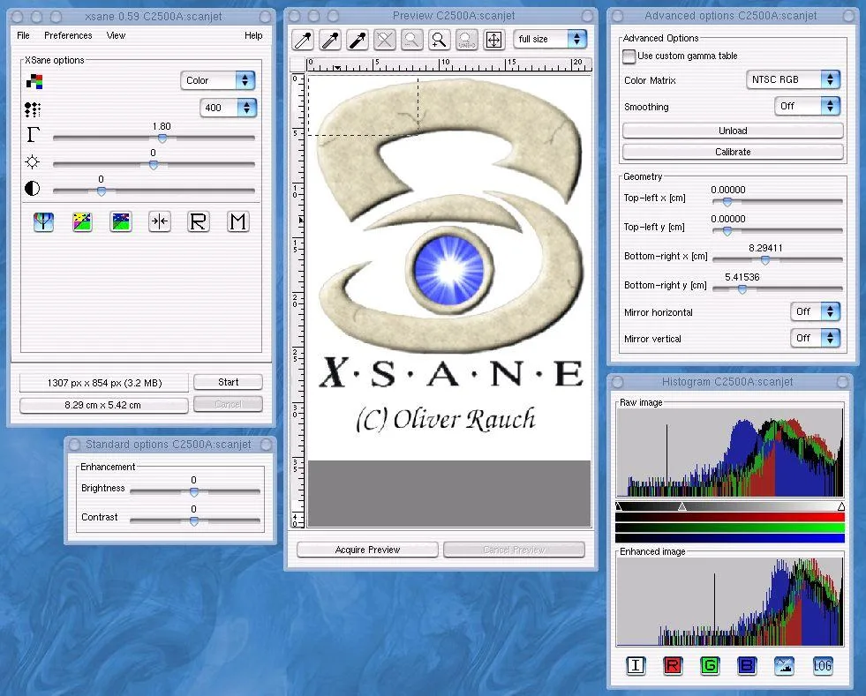The height and width of the screenshot is (696, 866).
Task: Click the brightness sun icon
Action: (33, 161)
